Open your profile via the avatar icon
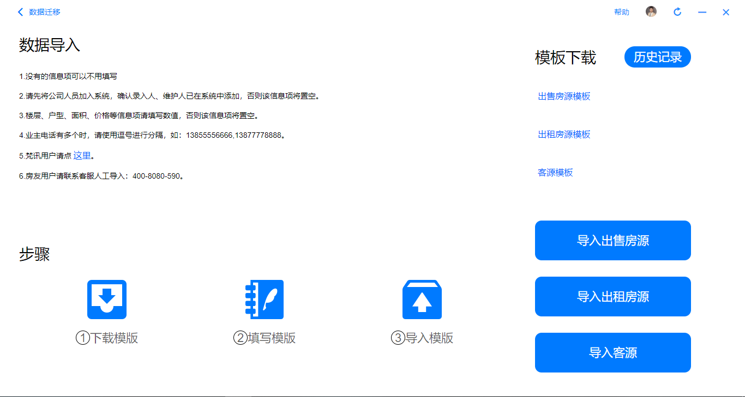745x397 pixels. point(651,11)
